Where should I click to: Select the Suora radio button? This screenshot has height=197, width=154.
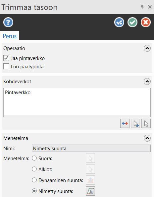point(34,158)
